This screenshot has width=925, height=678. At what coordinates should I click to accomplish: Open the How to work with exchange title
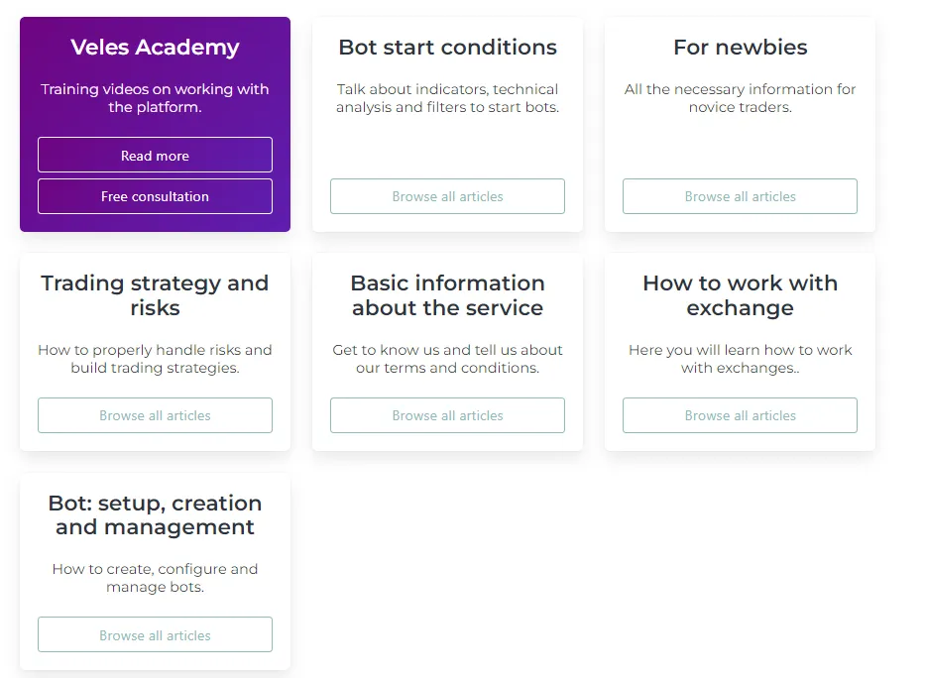[x=740, y=295]
